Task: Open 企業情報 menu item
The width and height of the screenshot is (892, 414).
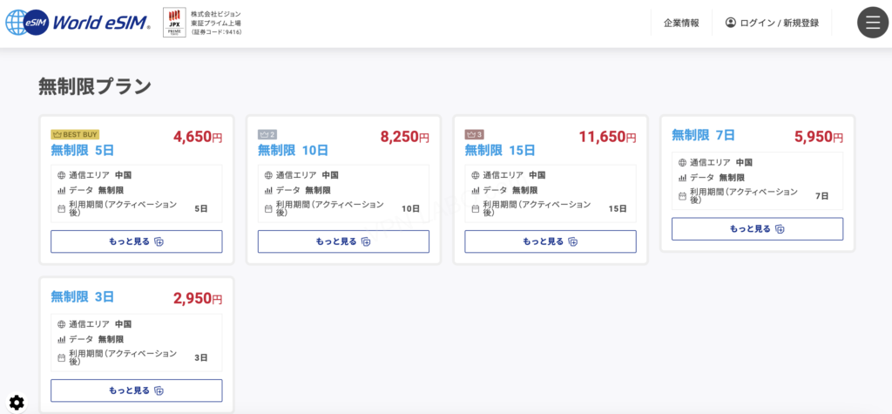Action: click(681, 23)
